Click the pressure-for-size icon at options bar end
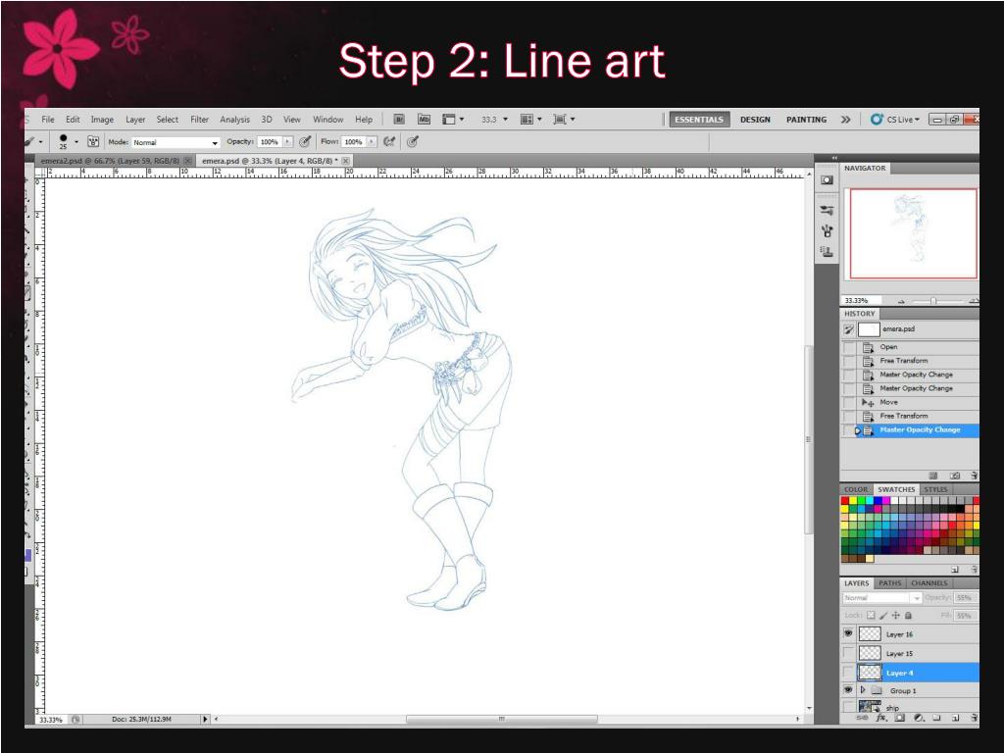Screen dimensions: 1004x753 413,141
